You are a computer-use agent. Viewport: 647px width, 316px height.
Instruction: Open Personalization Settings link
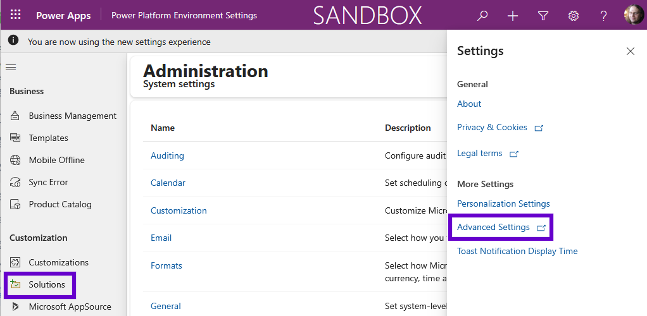coord(503,204)
